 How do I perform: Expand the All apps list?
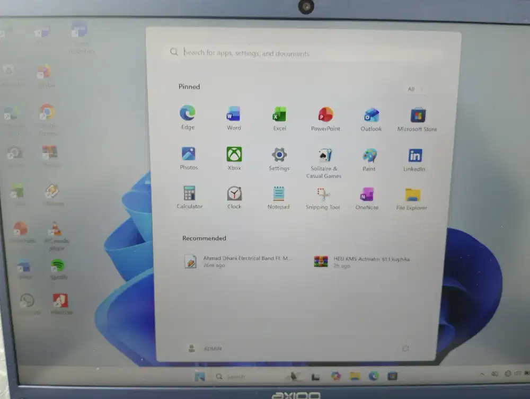point(414,88)
